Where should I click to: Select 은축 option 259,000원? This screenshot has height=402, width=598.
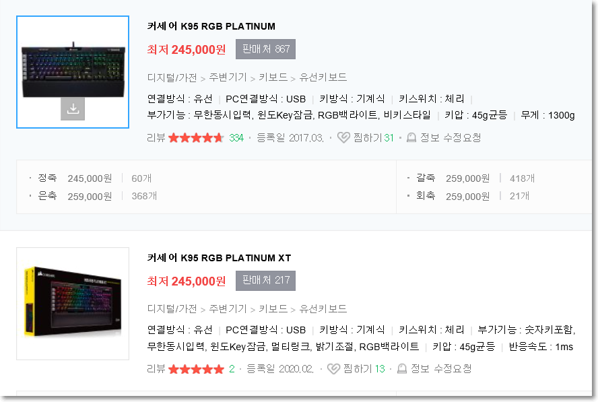tap(75, 196)
